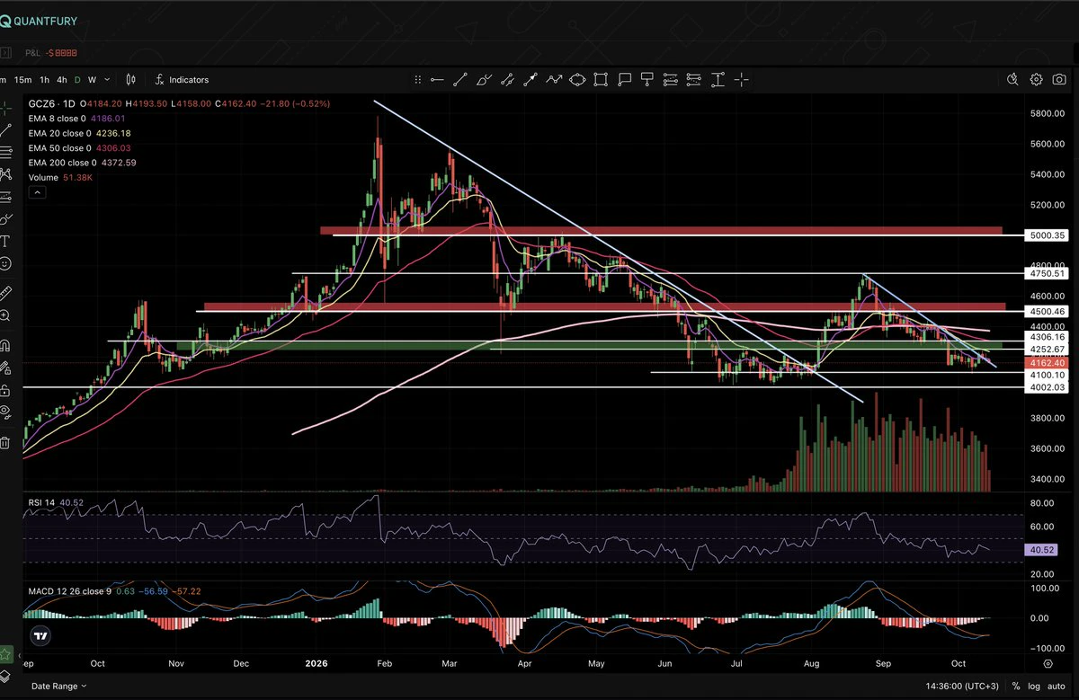The image size is (1079, 700).
Task: Click the Quantfury logo
Action: pos(39,22)
